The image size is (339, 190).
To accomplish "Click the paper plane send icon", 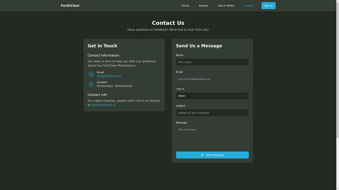I will coord(202,155).
